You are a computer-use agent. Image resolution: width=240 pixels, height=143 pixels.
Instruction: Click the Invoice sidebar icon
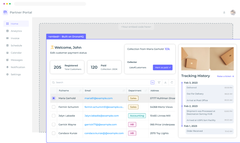click(7, 38)
